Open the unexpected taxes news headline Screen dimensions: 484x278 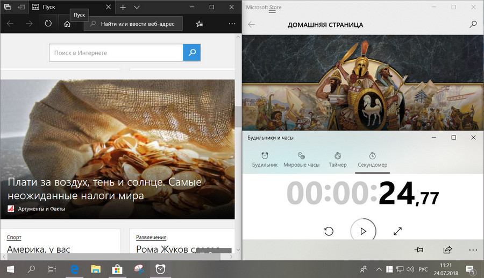tap(104, 189)
